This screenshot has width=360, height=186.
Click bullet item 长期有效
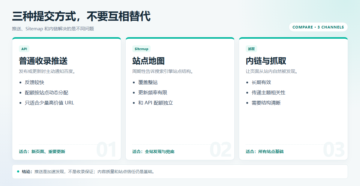(x=261, y=82)
